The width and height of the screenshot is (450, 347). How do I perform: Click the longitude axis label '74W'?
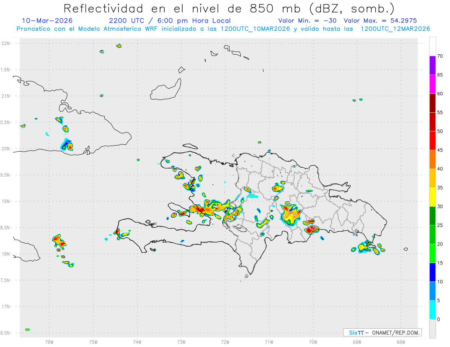[x=137, y=342]
